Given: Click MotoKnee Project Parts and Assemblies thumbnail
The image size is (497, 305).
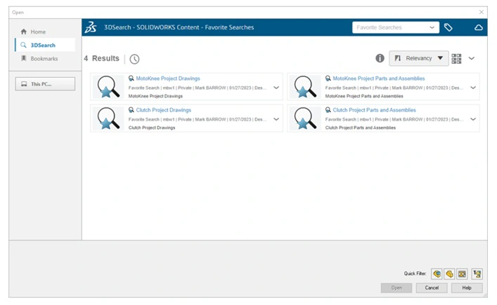Looking at the screenshot, I should tap(305, 87).
